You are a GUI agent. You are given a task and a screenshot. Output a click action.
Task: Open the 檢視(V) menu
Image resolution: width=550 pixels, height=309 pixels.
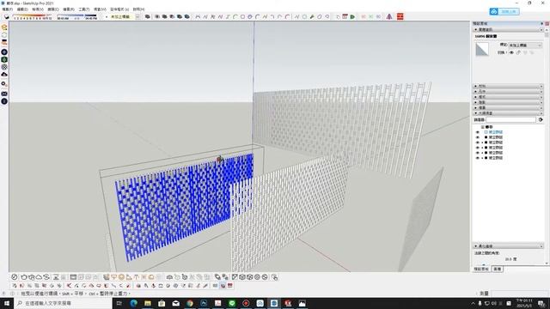38,9
